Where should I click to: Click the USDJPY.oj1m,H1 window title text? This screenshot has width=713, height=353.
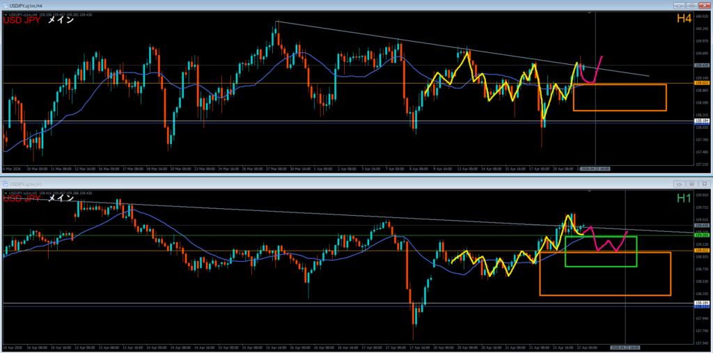tap(25, 184)
